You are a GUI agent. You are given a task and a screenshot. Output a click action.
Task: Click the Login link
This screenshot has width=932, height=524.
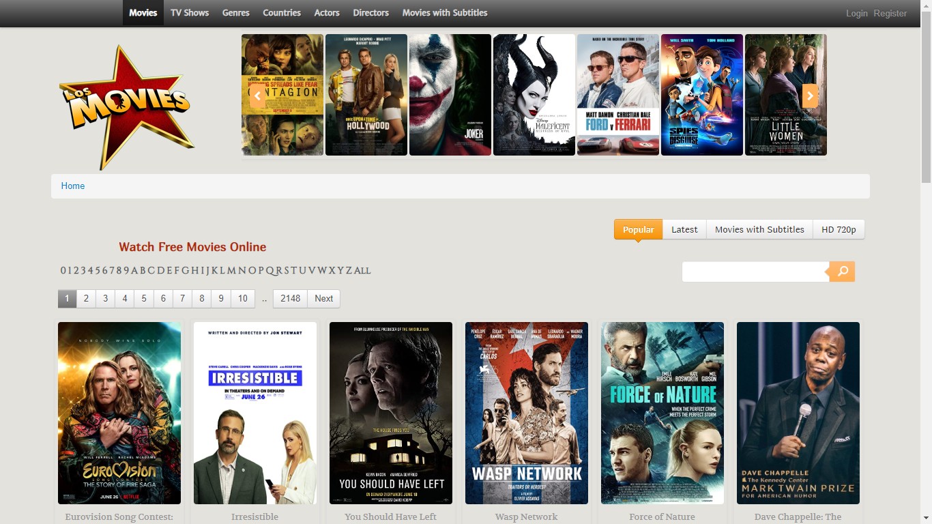point(857,14)
